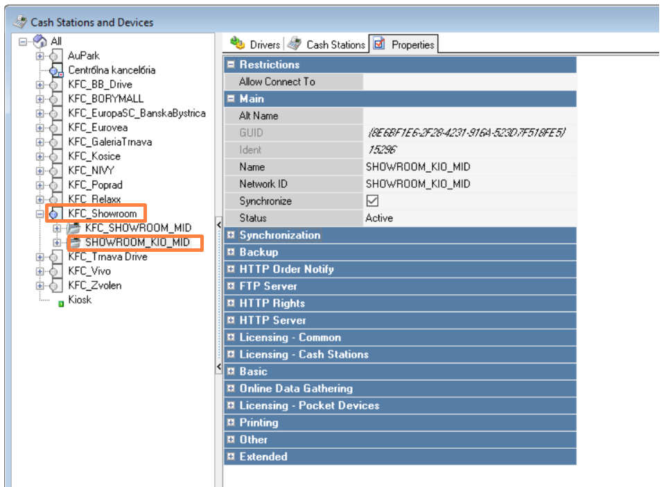Expand the Backup property section
The image size is (664, 487).
(231, 252)
